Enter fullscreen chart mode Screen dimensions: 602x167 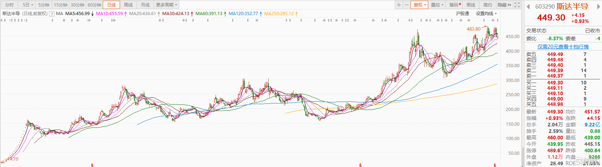(x=517, y=5)
